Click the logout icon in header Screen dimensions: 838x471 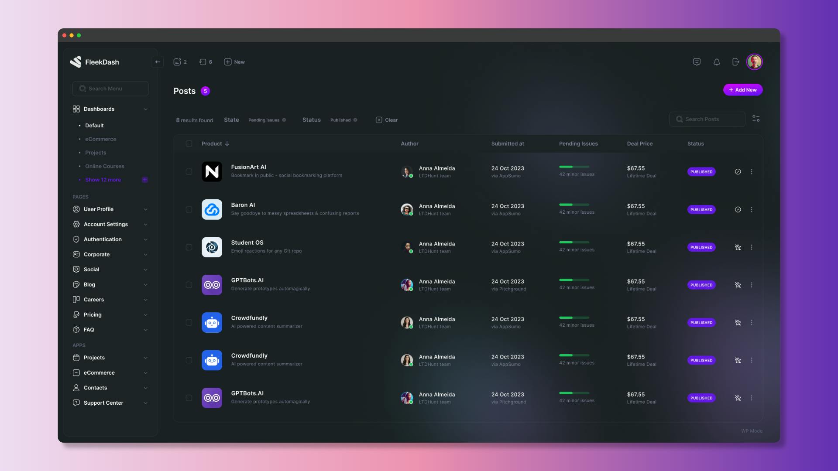[735, 62]
